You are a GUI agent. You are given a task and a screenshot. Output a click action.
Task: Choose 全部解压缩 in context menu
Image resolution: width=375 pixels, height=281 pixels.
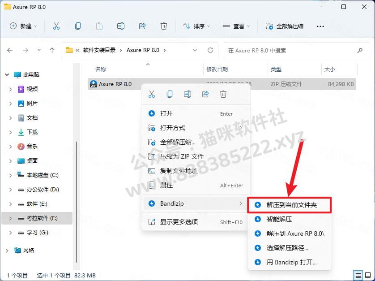click(196, 143)
